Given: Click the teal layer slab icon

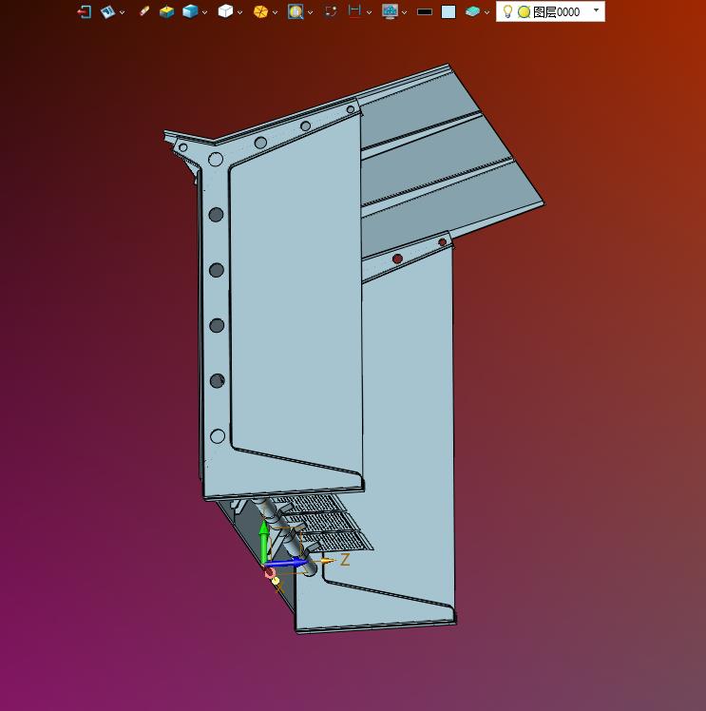Looking at the screenshot, I should [x=472, y=11].
